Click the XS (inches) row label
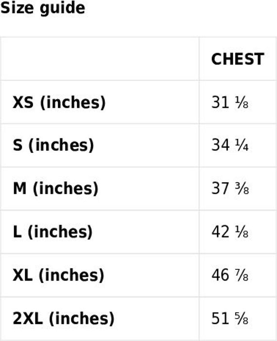 (59, 102)
